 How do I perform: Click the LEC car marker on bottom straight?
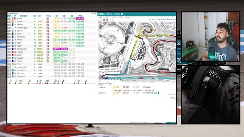(141, 78)
